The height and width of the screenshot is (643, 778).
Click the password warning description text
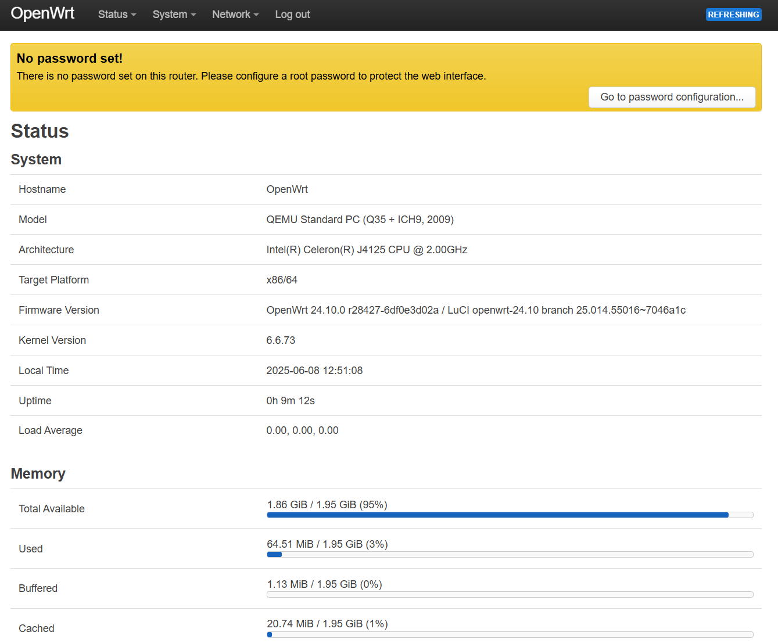252,76
